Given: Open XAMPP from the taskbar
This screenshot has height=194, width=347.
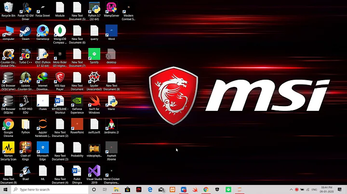Looking at the screenshot, I should [173, 190].
